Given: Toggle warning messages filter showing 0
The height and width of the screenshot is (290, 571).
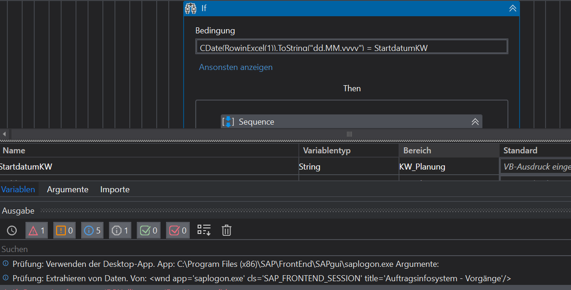Looking at the screenshot, I should [65, 230].
